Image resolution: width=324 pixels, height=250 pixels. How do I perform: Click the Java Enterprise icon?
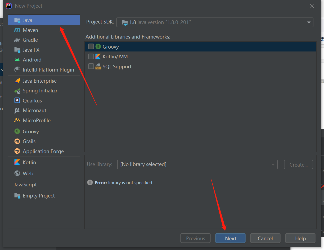click(17, 81)
